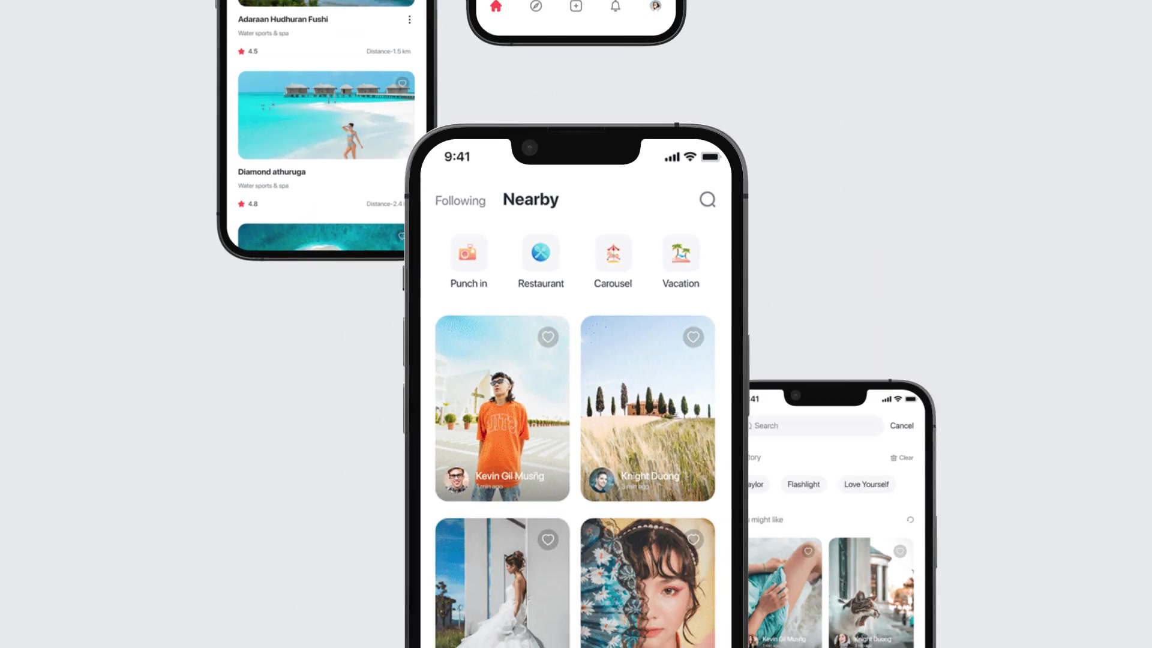Screen dimensions: 1152x648
Task: Toggle heart favorite on Knight Duong post
Action: coord(693,336)
